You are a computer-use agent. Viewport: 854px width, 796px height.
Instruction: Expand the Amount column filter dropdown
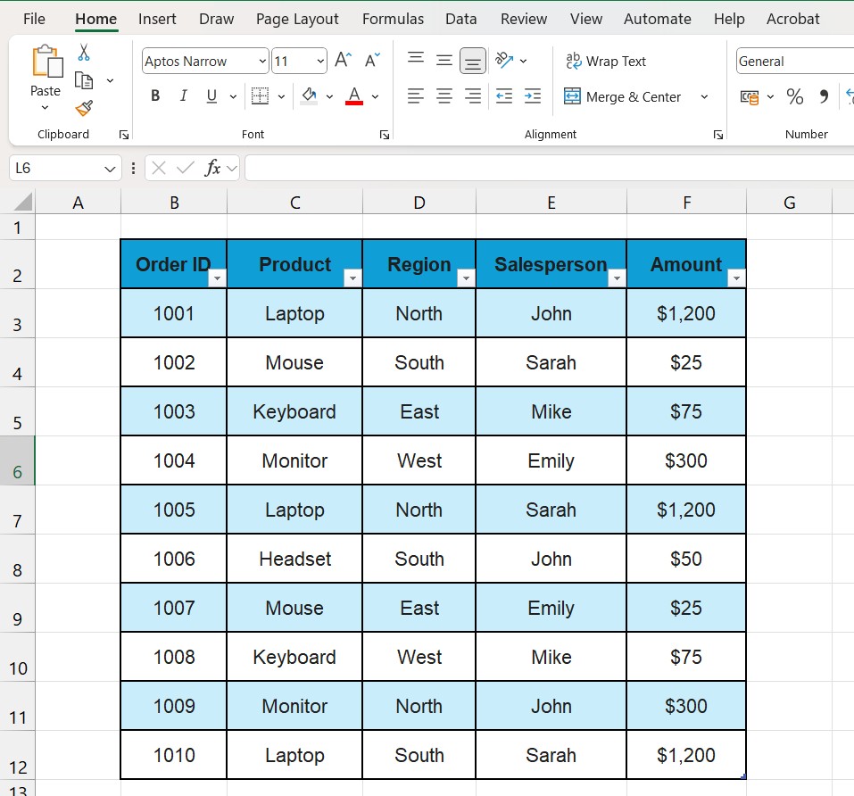pos(735,278)
